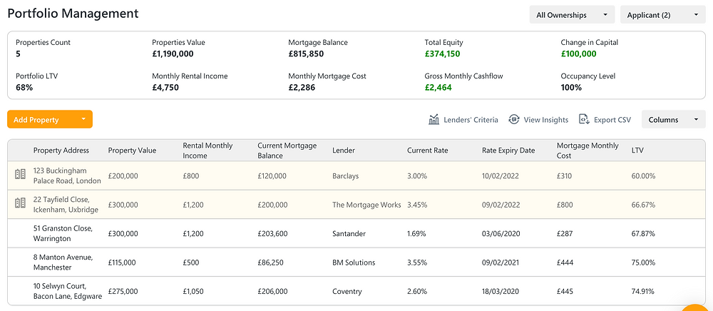The image size is (713, 311).
Task: Open the Applicant (2) dropdown
Action: click(x=662, y=14)
